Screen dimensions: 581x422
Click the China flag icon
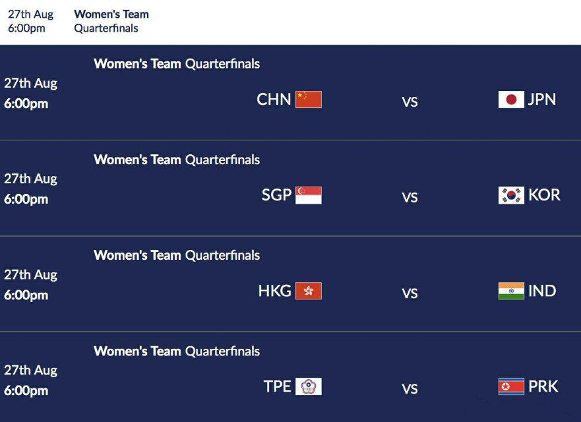click(308, 100)
